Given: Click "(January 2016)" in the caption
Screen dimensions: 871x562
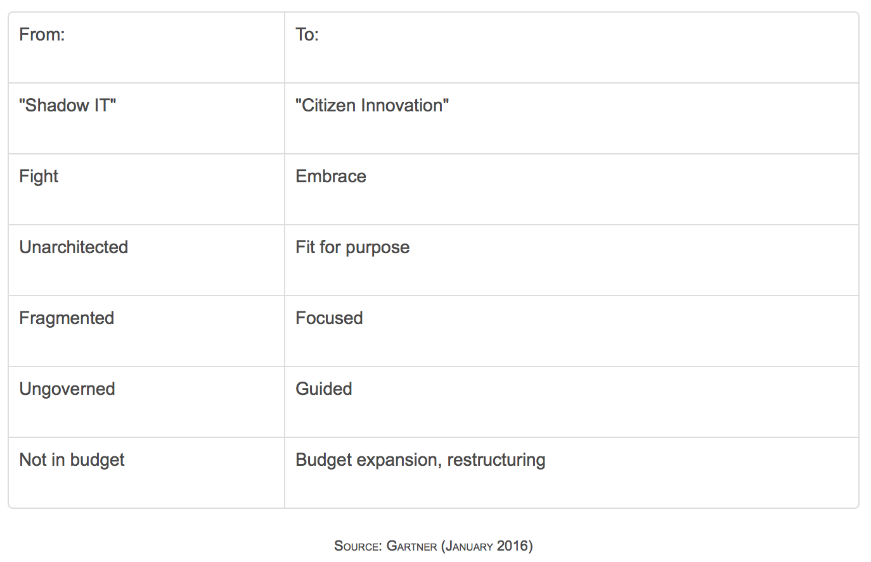Looking at the screenshot, I should coord(487,546).
